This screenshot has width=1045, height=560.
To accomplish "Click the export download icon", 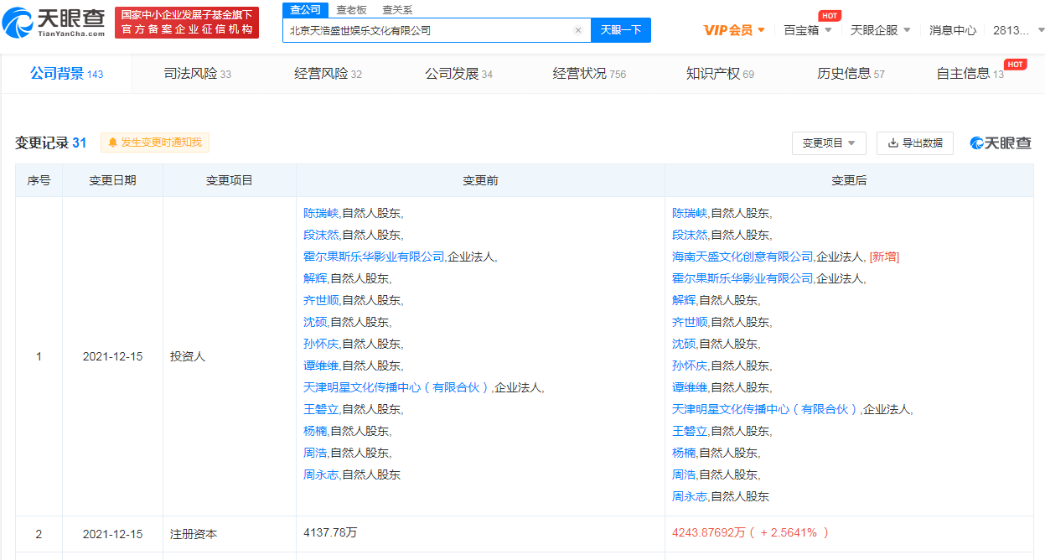I will [893, 143].
